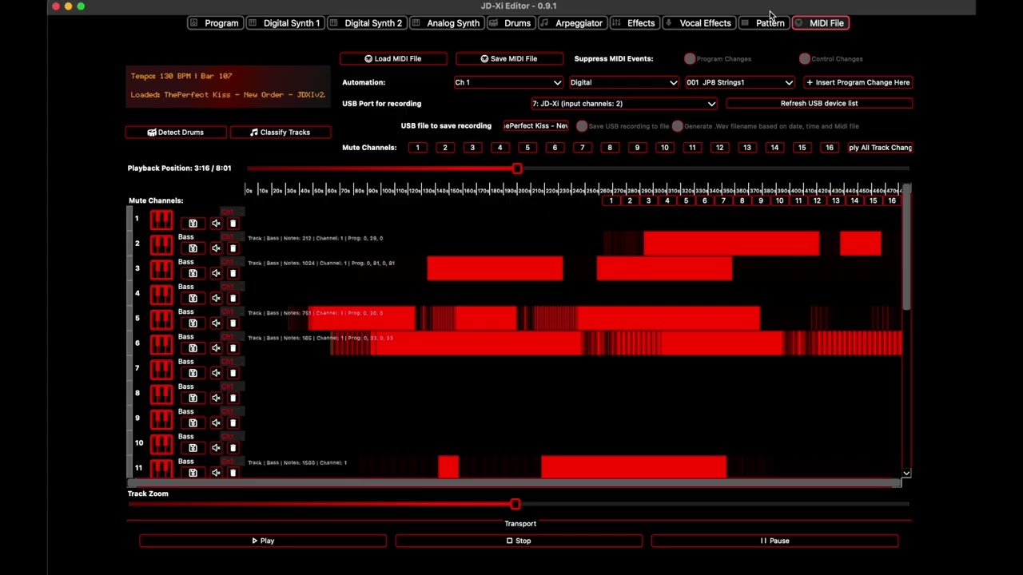1023x575 pixels.
Task: Mute track 7 with its speaker icon
Action: [216, 373]
